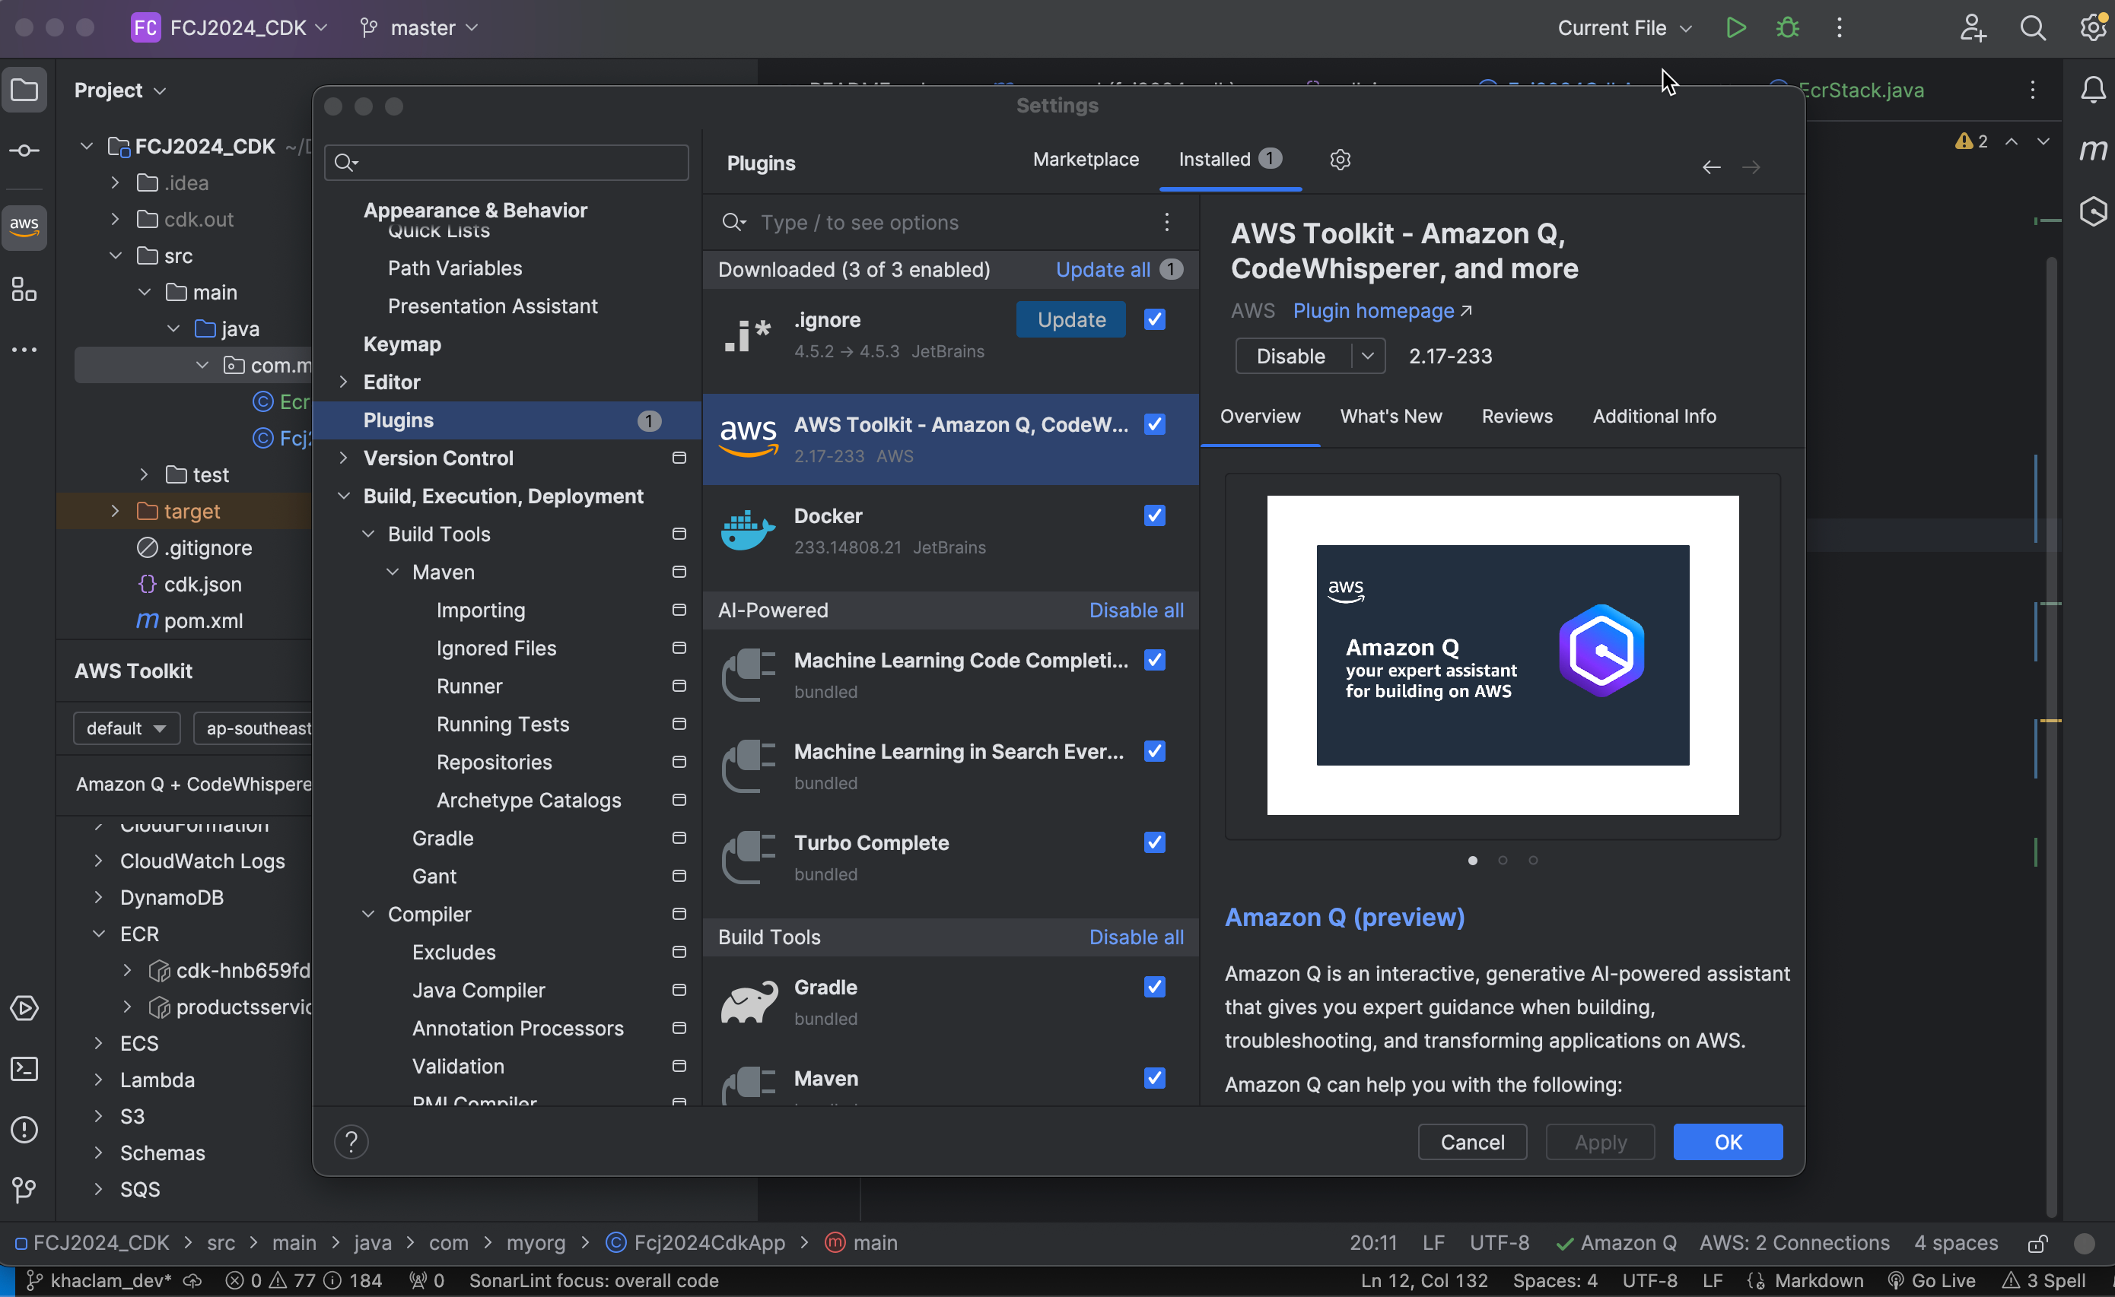The width and height of the screenshot is (2115, 1297).
Task: Click the Search Everywhere magnifier icon
Action: coord(2033,28)
